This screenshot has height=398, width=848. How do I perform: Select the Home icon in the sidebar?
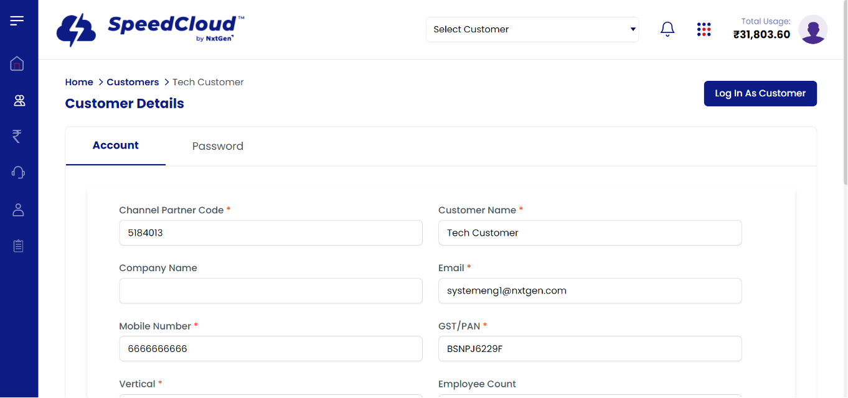point(17,63)
